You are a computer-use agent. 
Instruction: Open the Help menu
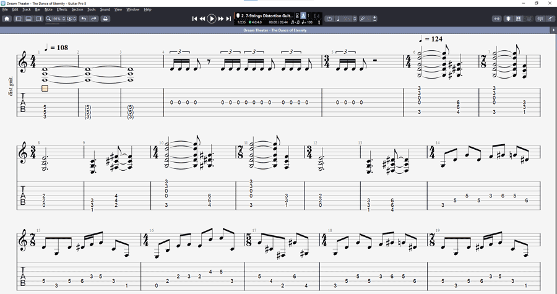click(148, 9)
